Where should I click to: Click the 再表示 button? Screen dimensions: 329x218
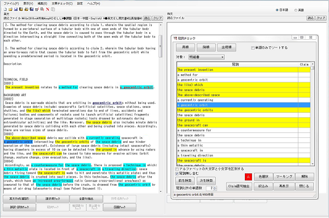pos(284,186)
